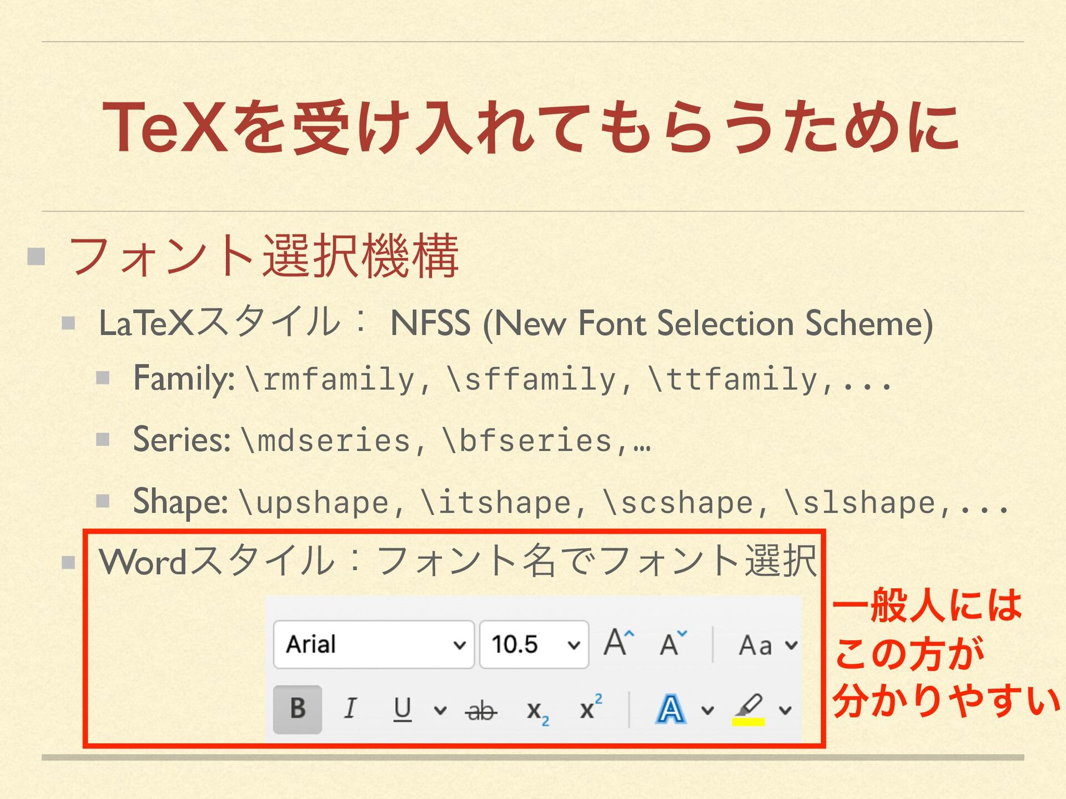The image size is (1066, 799).
Task: Expand the underline style dropdown arrow
Action: [x=440, y=710]
